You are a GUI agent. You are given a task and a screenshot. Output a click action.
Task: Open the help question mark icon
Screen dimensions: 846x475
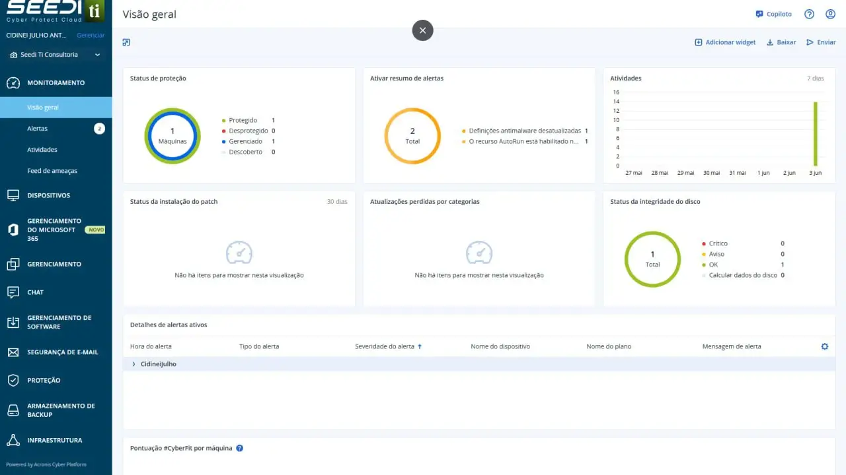click(809, 15)
